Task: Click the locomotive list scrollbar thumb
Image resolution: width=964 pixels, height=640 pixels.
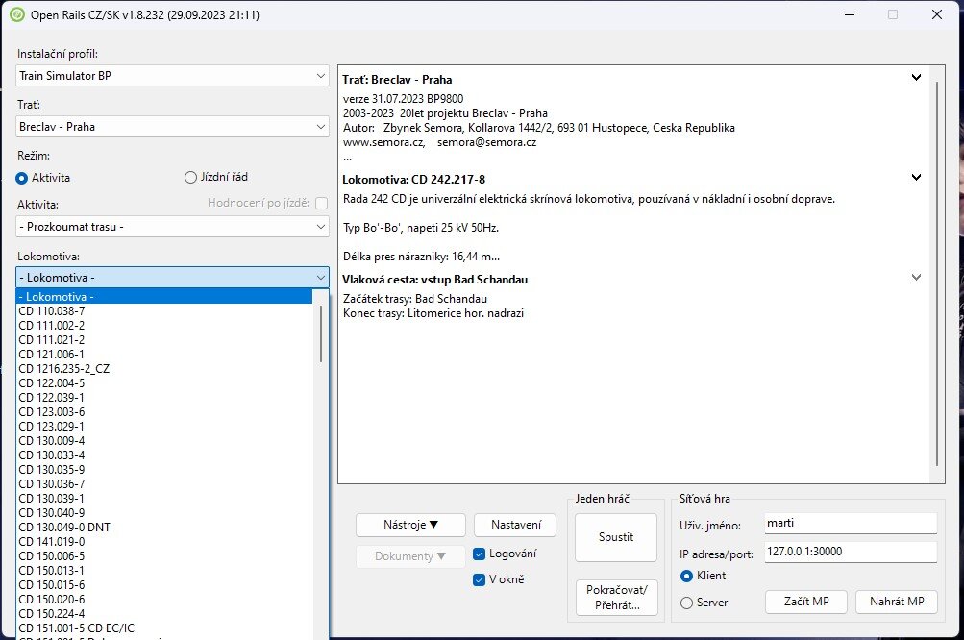Action: [321, 333]
